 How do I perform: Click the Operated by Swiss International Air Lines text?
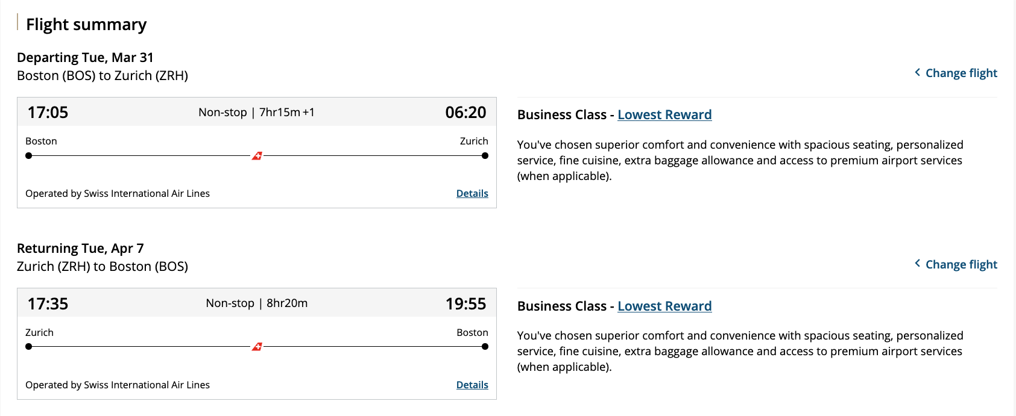pyautogui.click(x=118, y=193)
